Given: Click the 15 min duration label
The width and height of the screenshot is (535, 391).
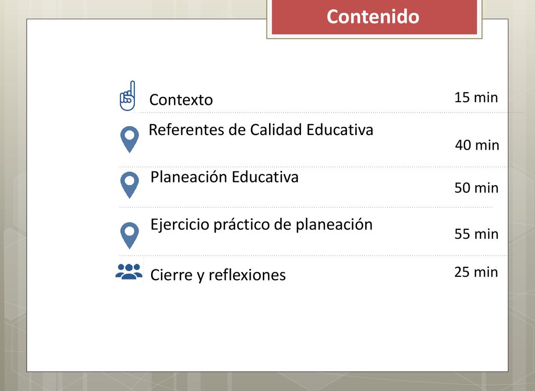Looking at the screenshot, I should click(476, 97).
